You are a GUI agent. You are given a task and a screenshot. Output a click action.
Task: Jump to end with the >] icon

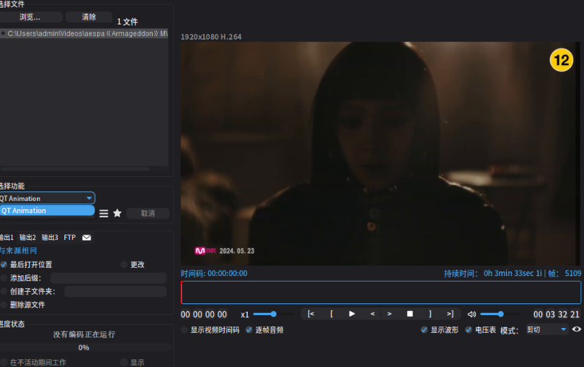[450, 314]
